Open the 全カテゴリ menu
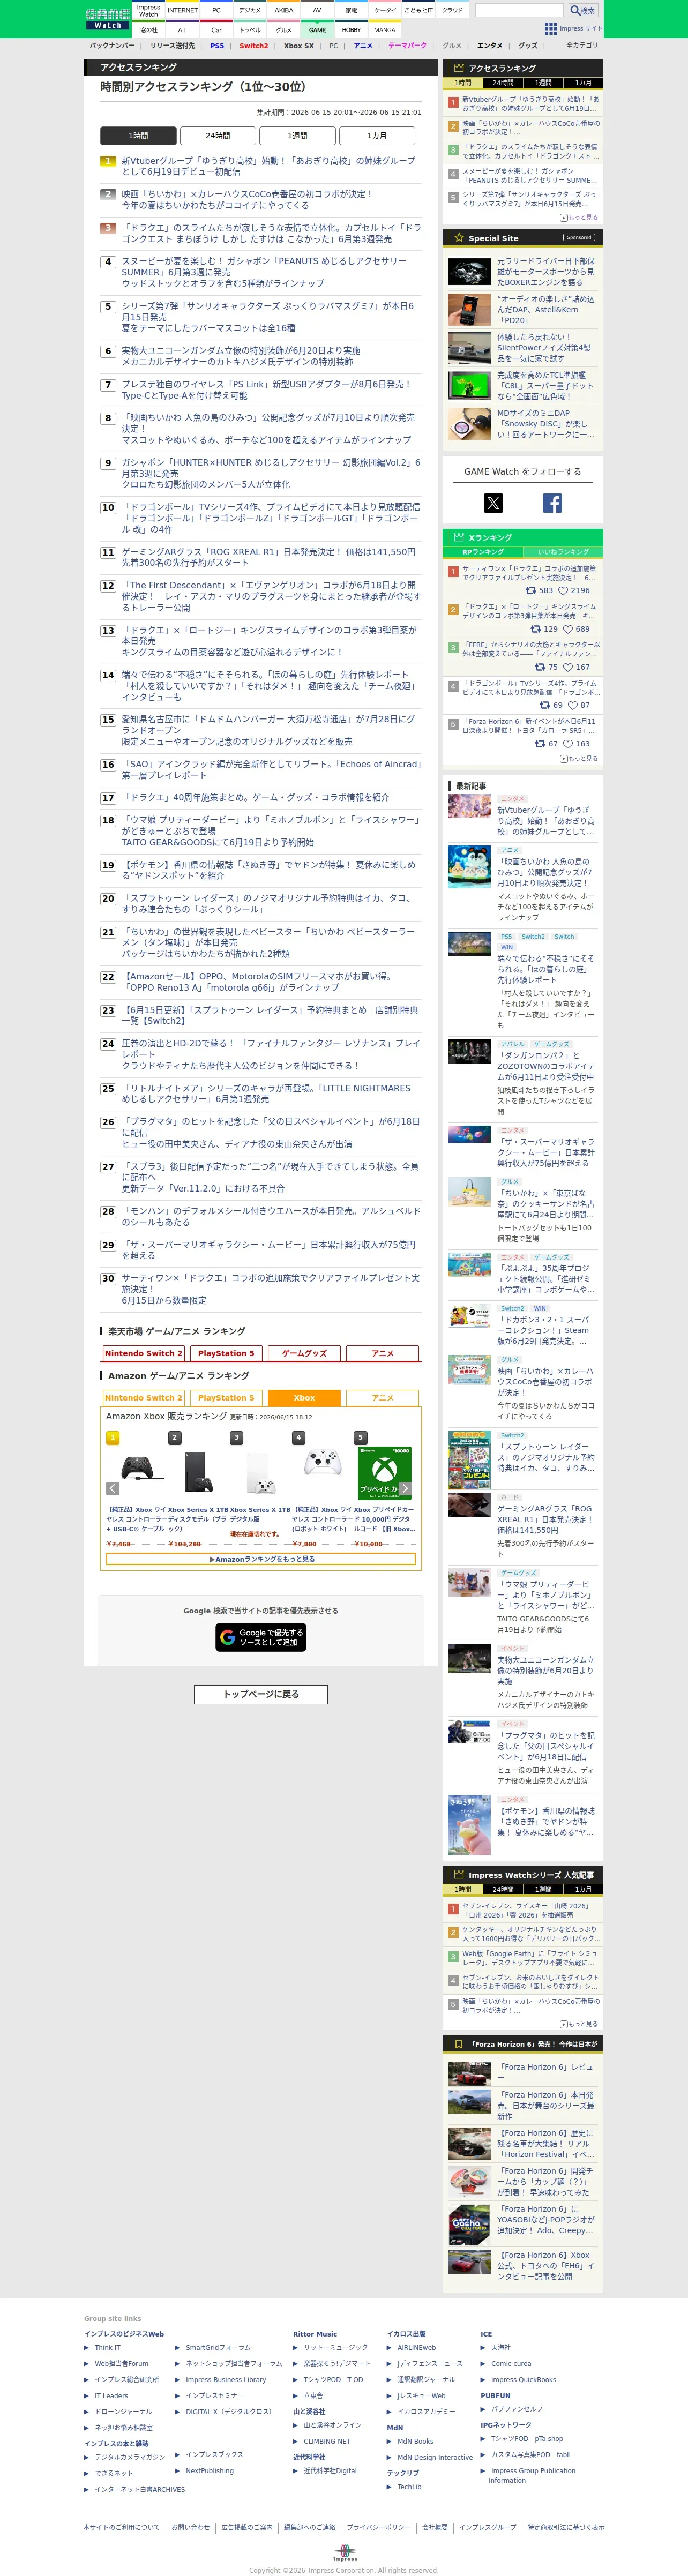 tap(582, 46)
